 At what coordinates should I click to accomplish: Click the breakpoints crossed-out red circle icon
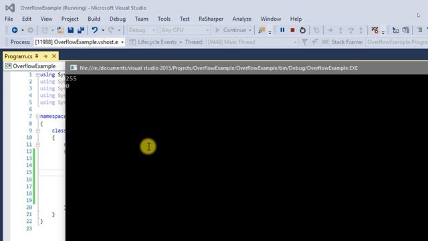[374, 30]
